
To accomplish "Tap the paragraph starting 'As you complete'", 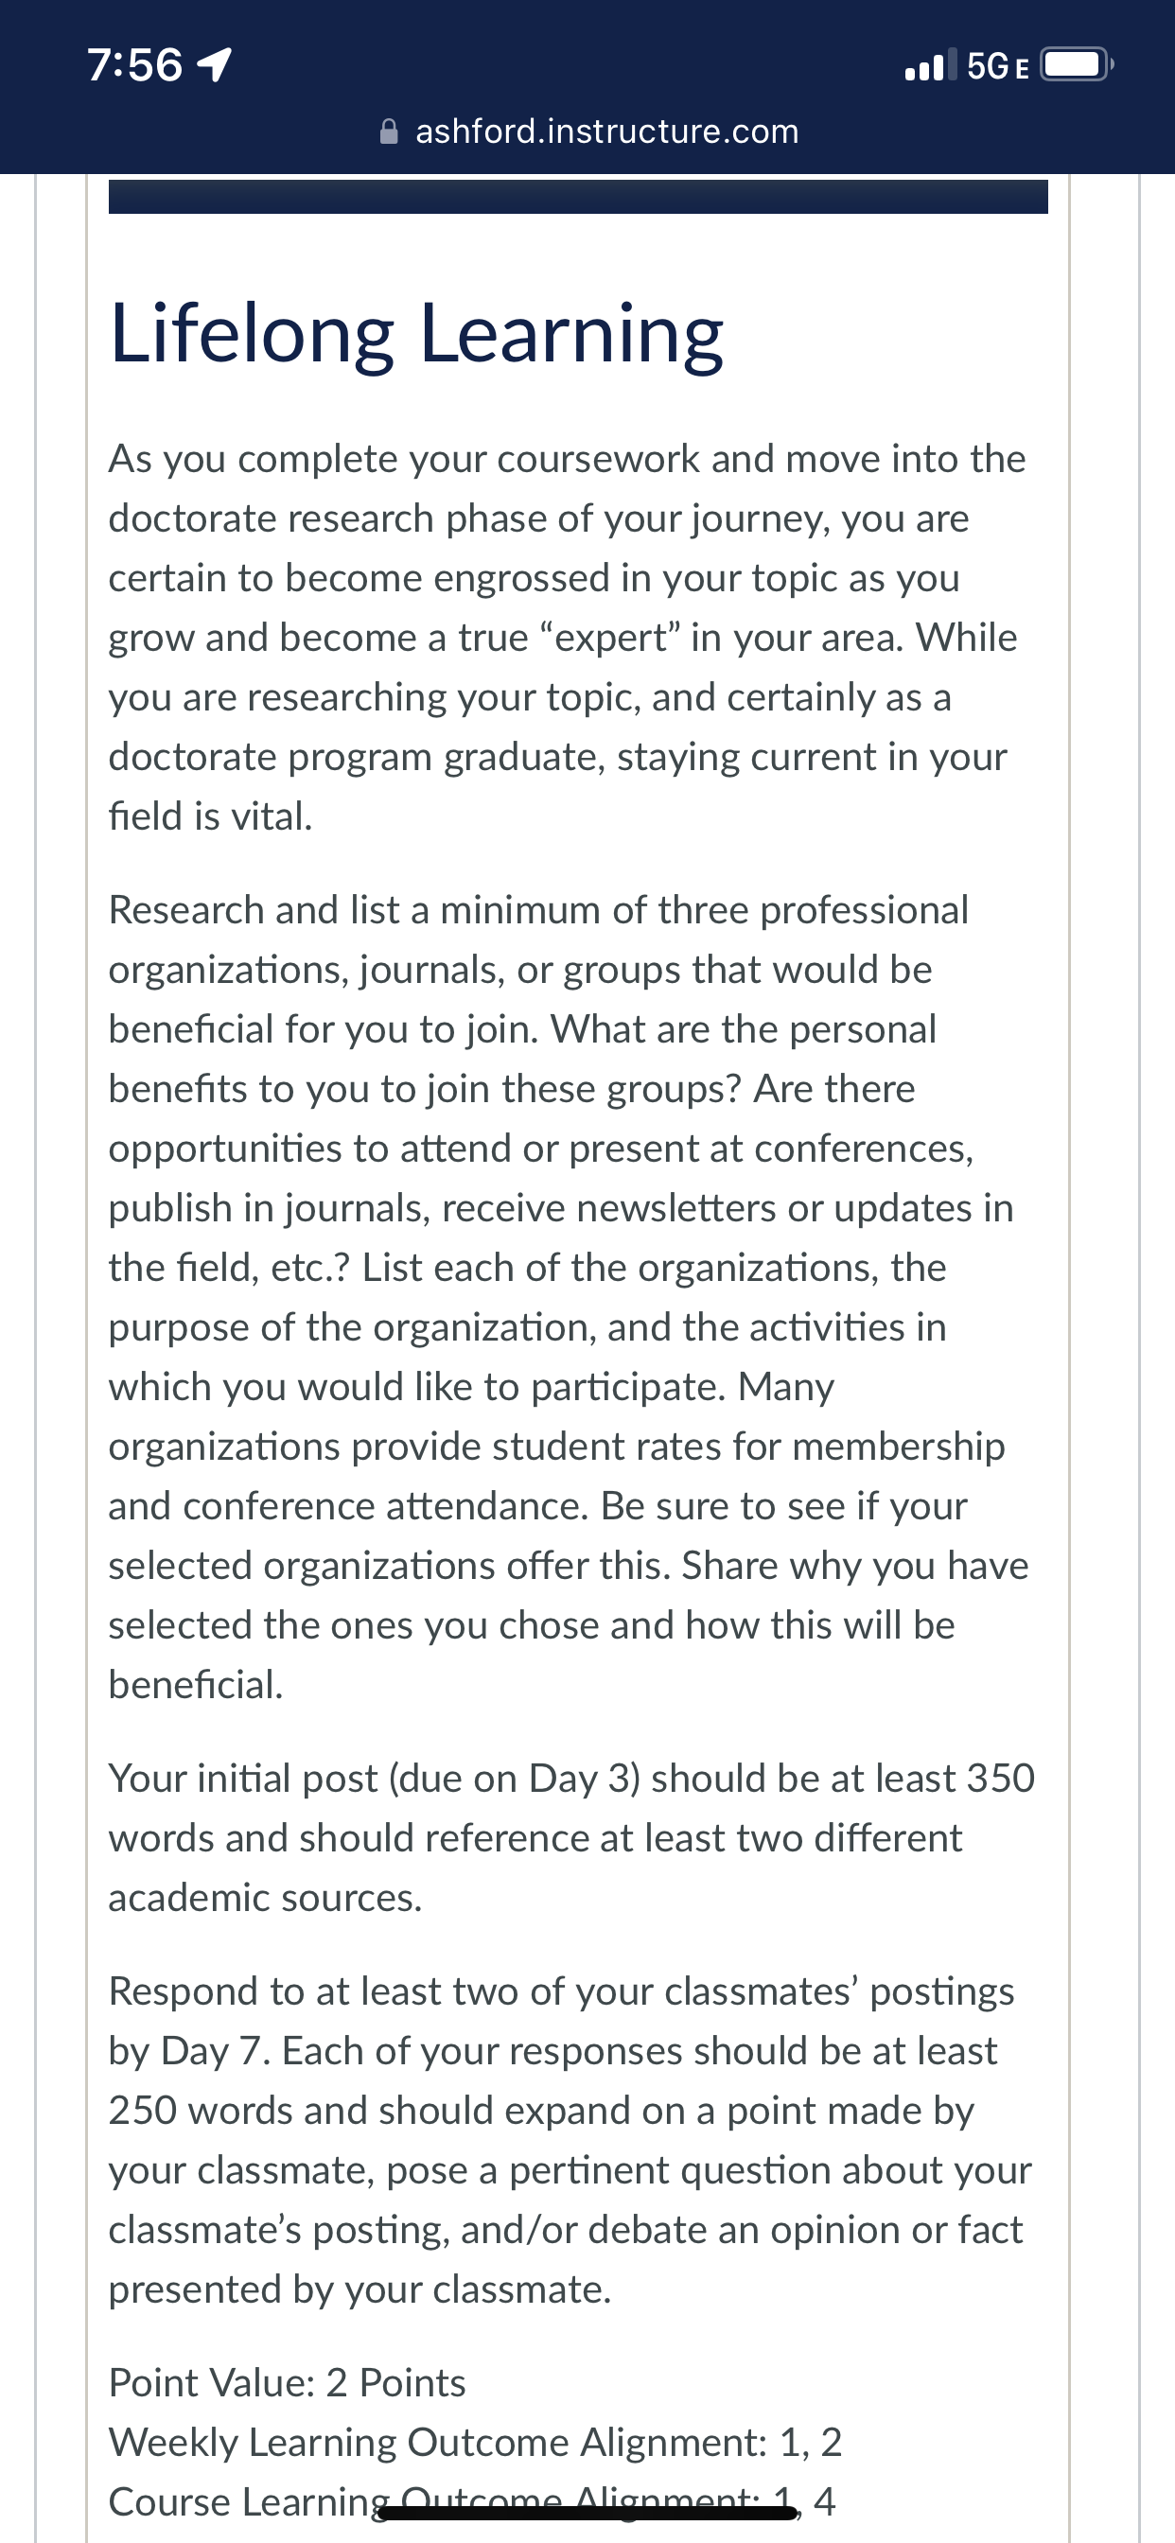I will tap(568, 638).
